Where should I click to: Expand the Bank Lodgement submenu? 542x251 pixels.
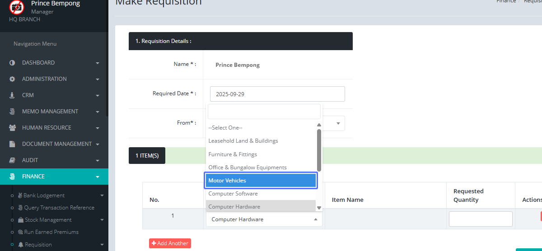[102, 195]
